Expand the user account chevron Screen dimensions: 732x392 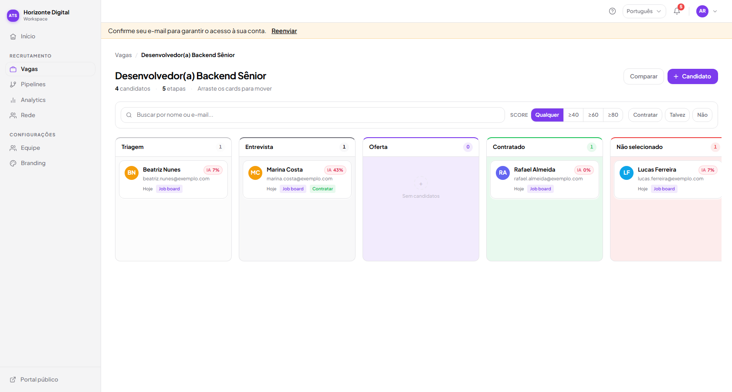[x=715, y=11]
